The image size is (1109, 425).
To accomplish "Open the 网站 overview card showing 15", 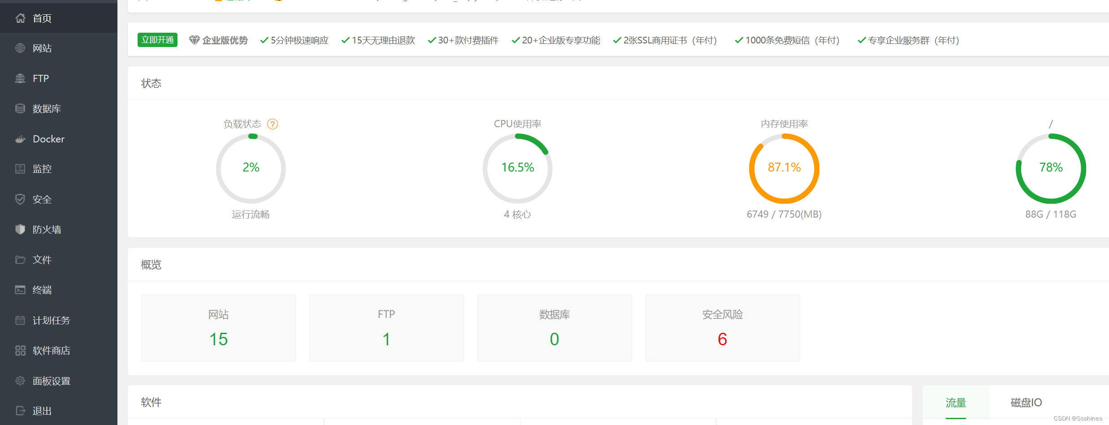I will click(218, 328).
